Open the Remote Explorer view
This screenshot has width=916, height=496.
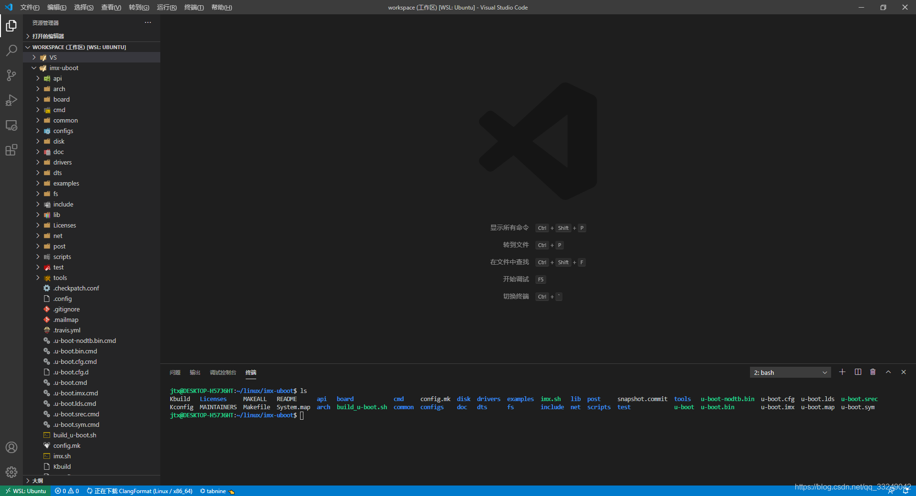[11, 125]
